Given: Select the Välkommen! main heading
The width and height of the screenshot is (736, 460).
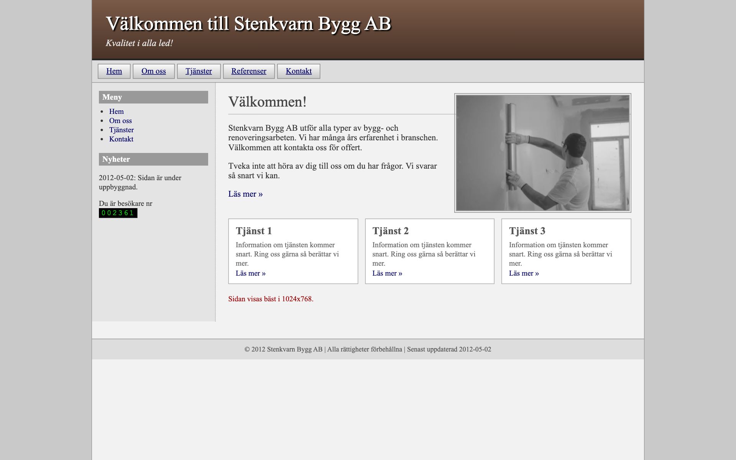Looking at the screenshot, I should [x=267, y=102].
